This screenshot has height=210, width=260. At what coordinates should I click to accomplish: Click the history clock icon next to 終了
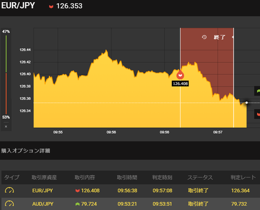204,37
